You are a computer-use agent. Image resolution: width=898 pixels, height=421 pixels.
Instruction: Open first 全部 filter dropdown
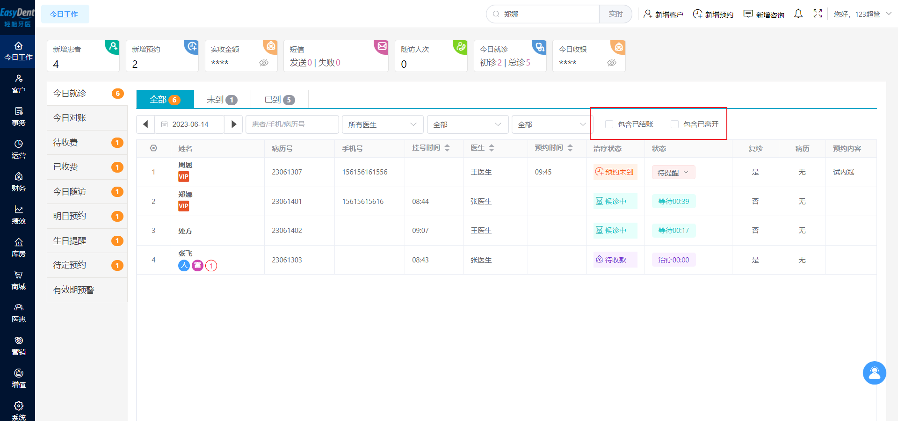468,124
